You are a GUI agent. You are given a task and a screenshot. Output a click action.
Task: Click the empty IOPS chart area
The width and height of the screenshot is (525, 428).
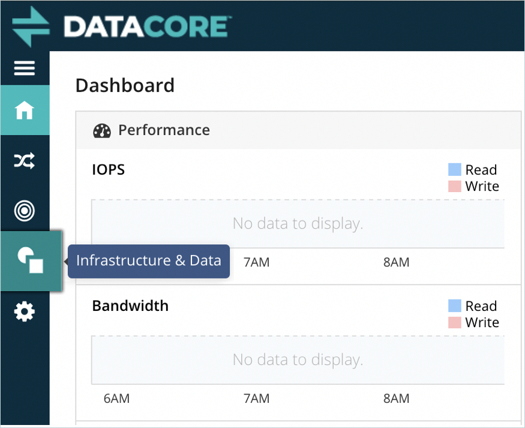click(298, 224)
